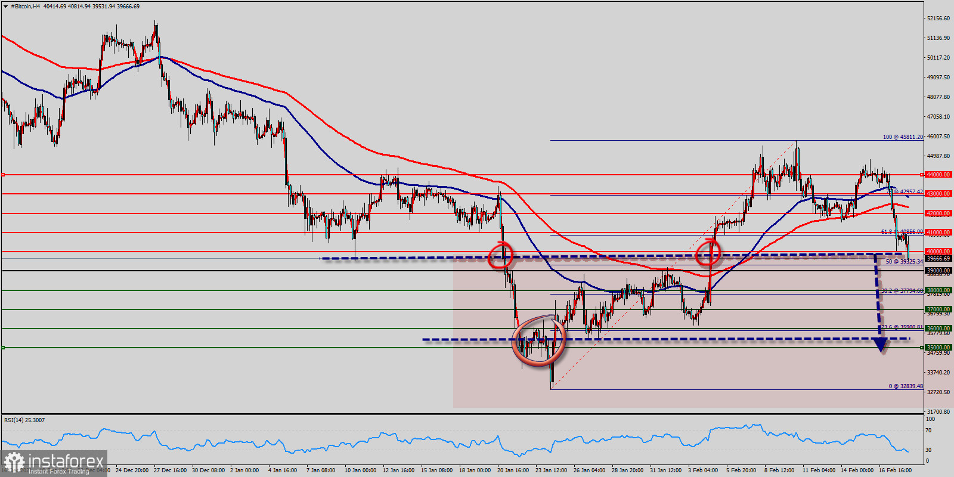This screenshot has width=954, height=477.
Task: Click time axis label 24 Dec 20:00
Action: pyautogui.click(x=132, y=470)
